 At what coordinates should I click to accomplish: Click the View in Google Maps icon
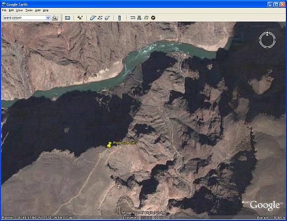click(x=146, y=18)
